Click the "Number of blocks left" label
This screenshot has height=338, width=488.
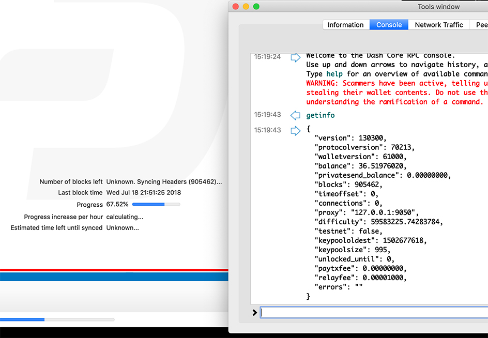pos(71,182)
